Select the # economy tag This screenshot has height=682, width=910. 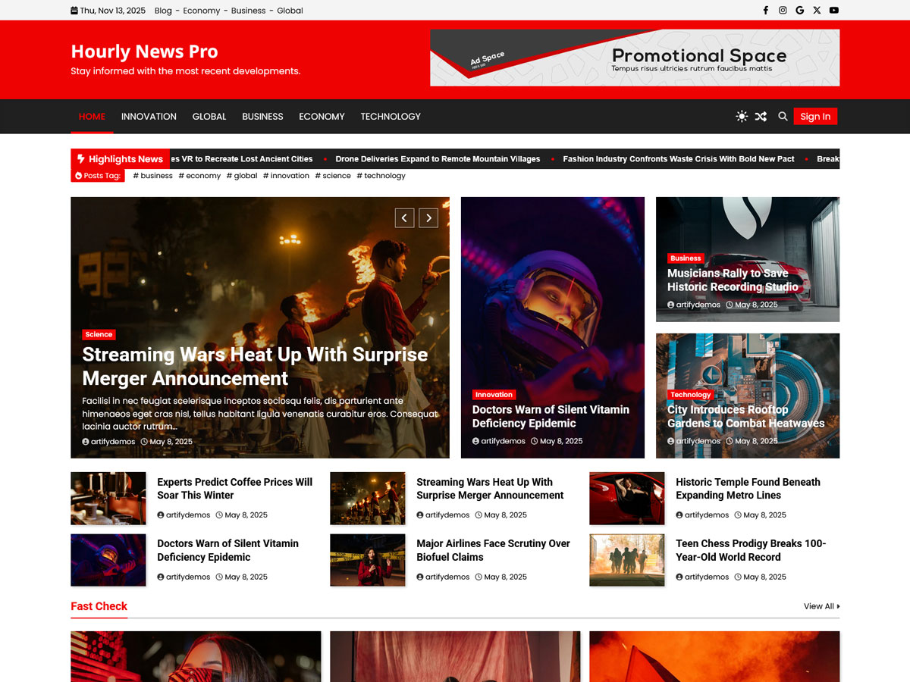click(x=199, y=176)
